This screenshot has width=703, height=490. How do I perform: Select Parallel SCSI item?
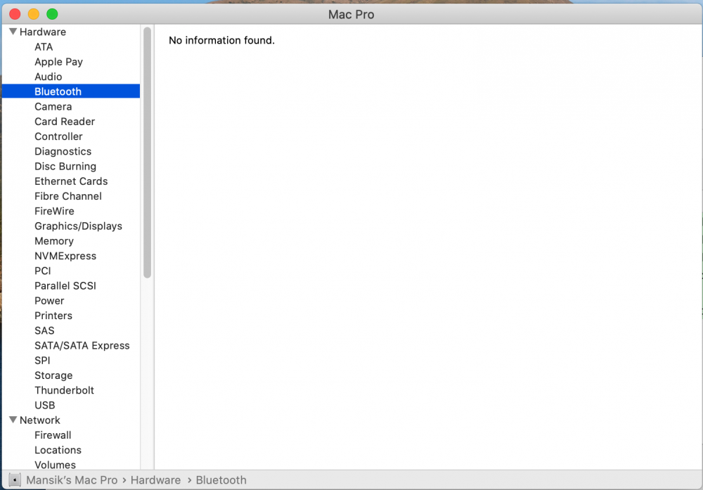65,286
